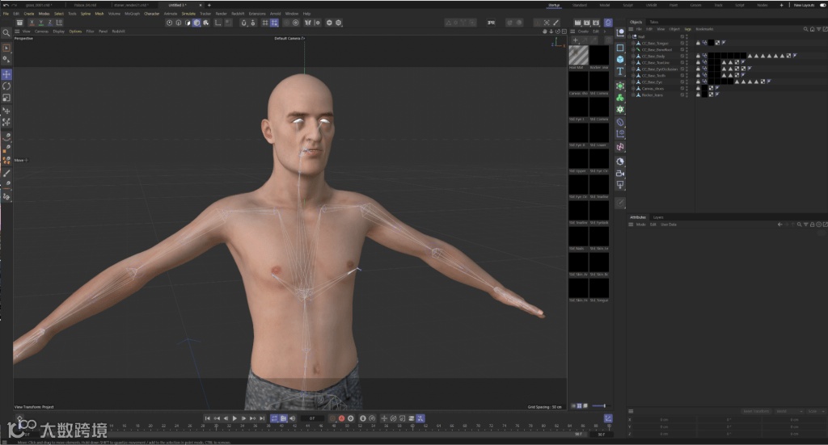
Task: Expand the CC_Base_BoneRoot object
Action: pyautogui.click(x=633, y=49)
